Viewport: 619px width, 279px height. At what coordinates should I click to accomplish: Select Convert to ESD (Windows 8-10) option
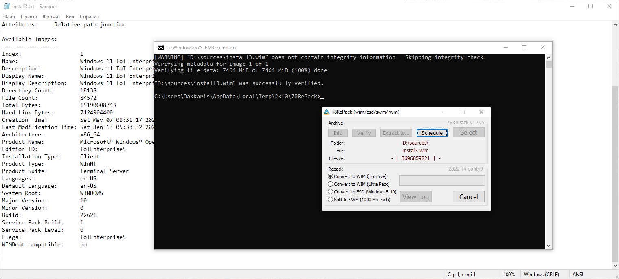tap(362, 192)
